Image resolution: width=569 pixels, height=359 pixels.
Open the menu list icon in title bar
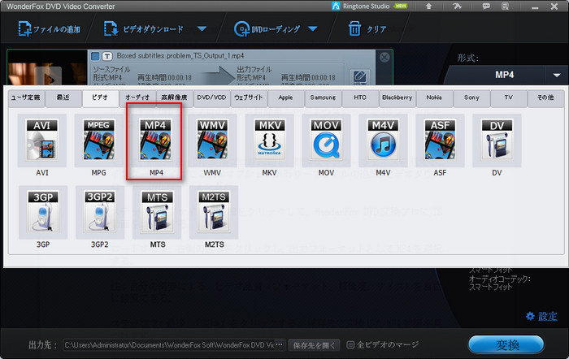click(x=505, y=6)
